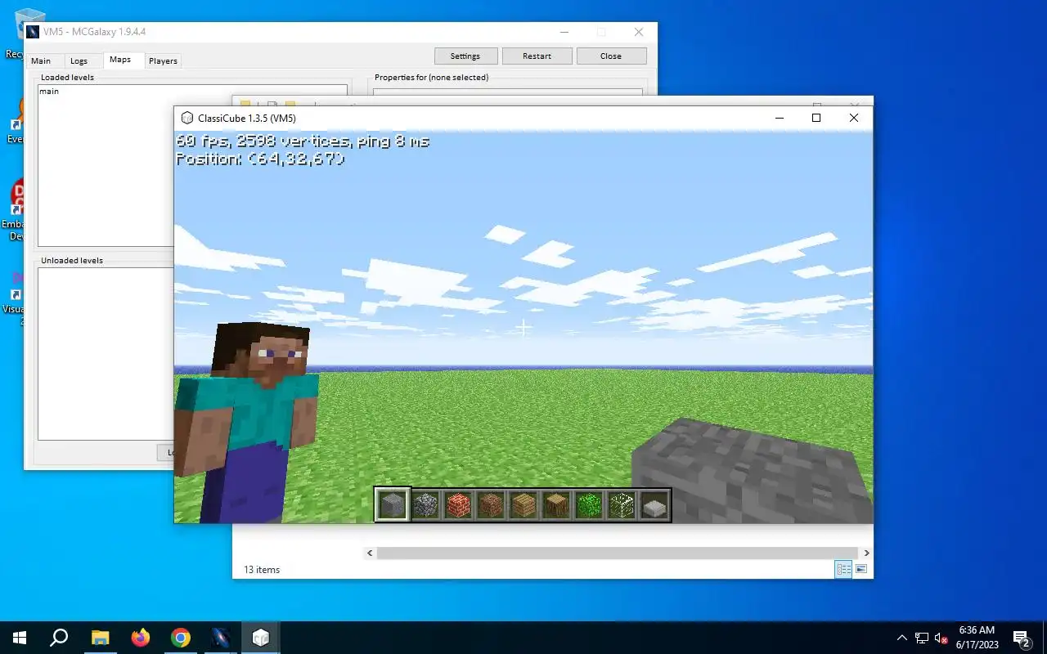Screen dimensions: 1047x654
Task: Open the Windows Start menu
Action: pos(20,638)
